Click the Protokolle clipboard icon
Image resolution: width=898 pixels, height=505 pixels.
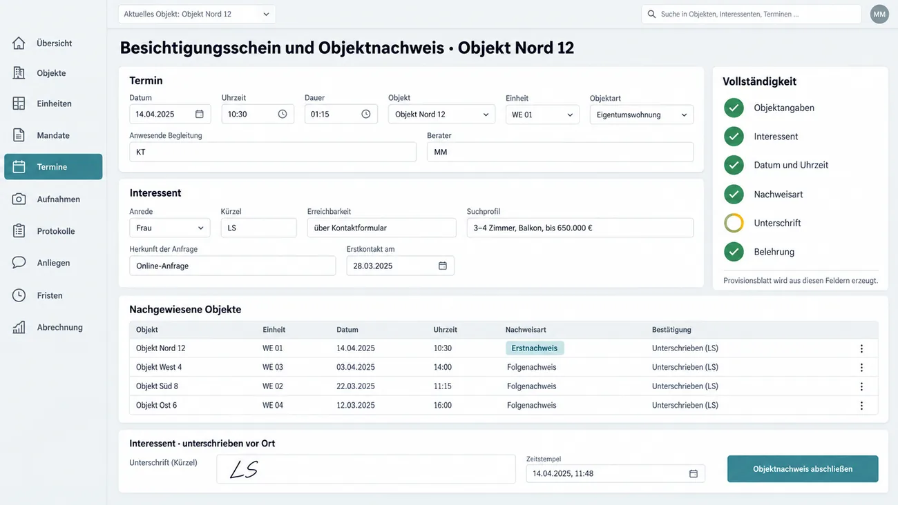click(x=19, y=231)
